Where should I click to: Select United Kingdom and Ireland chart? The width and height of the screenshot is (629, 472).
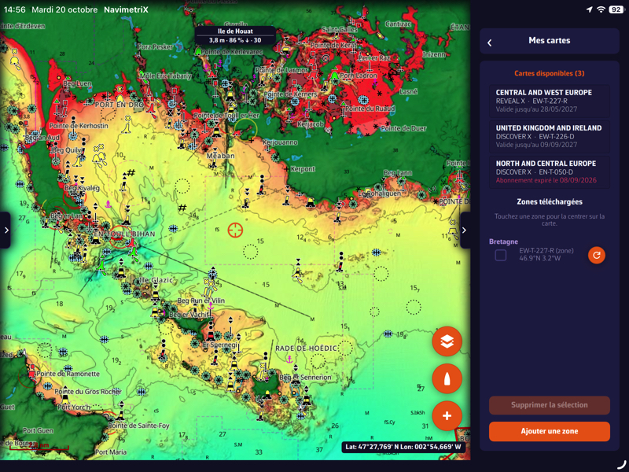549,136
